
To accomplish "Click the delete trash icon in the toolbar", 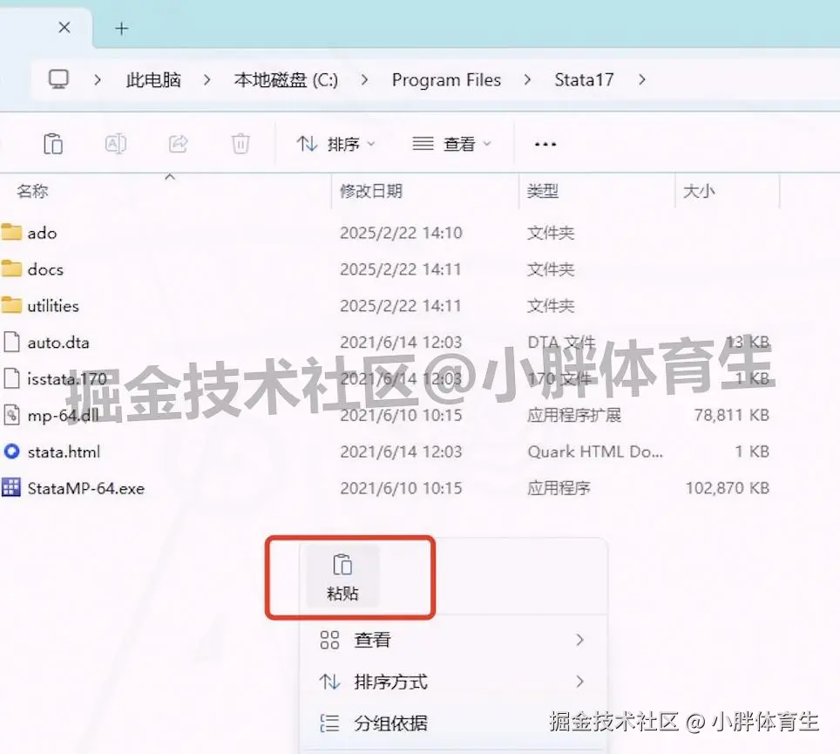I will coord(240,143).
